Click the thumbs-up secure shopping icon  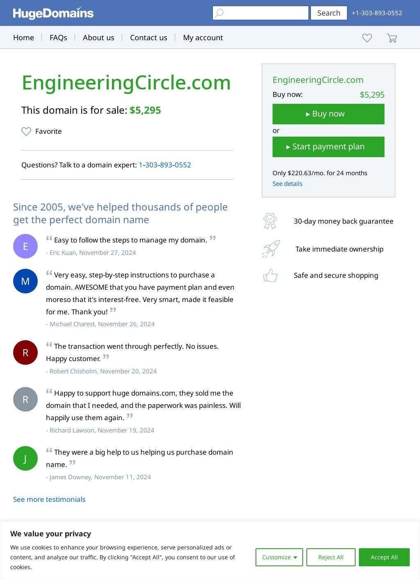(270, 276)
